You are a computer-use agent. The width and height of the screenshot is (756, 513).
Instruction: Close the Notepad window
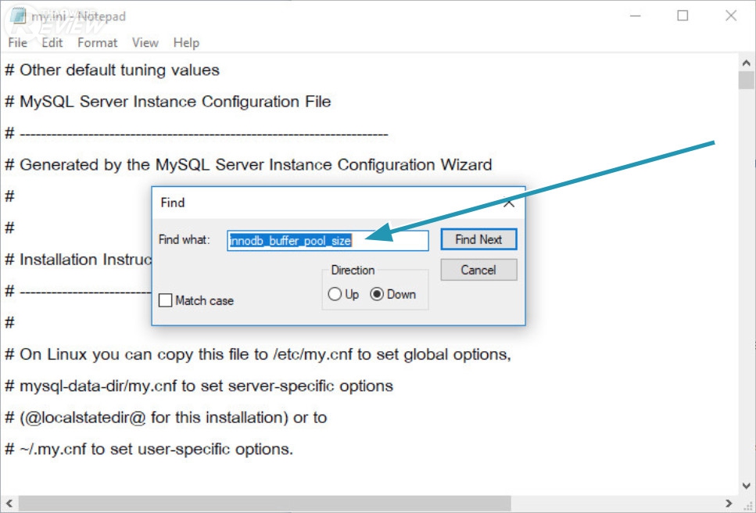tap(731, 16)
